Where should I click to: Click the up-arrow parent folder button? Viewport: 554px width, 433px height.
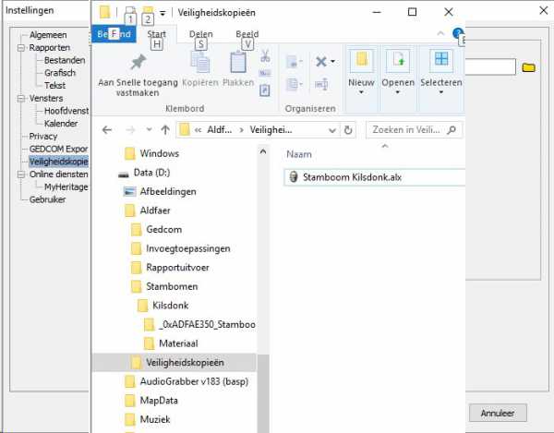click(164, 129)
